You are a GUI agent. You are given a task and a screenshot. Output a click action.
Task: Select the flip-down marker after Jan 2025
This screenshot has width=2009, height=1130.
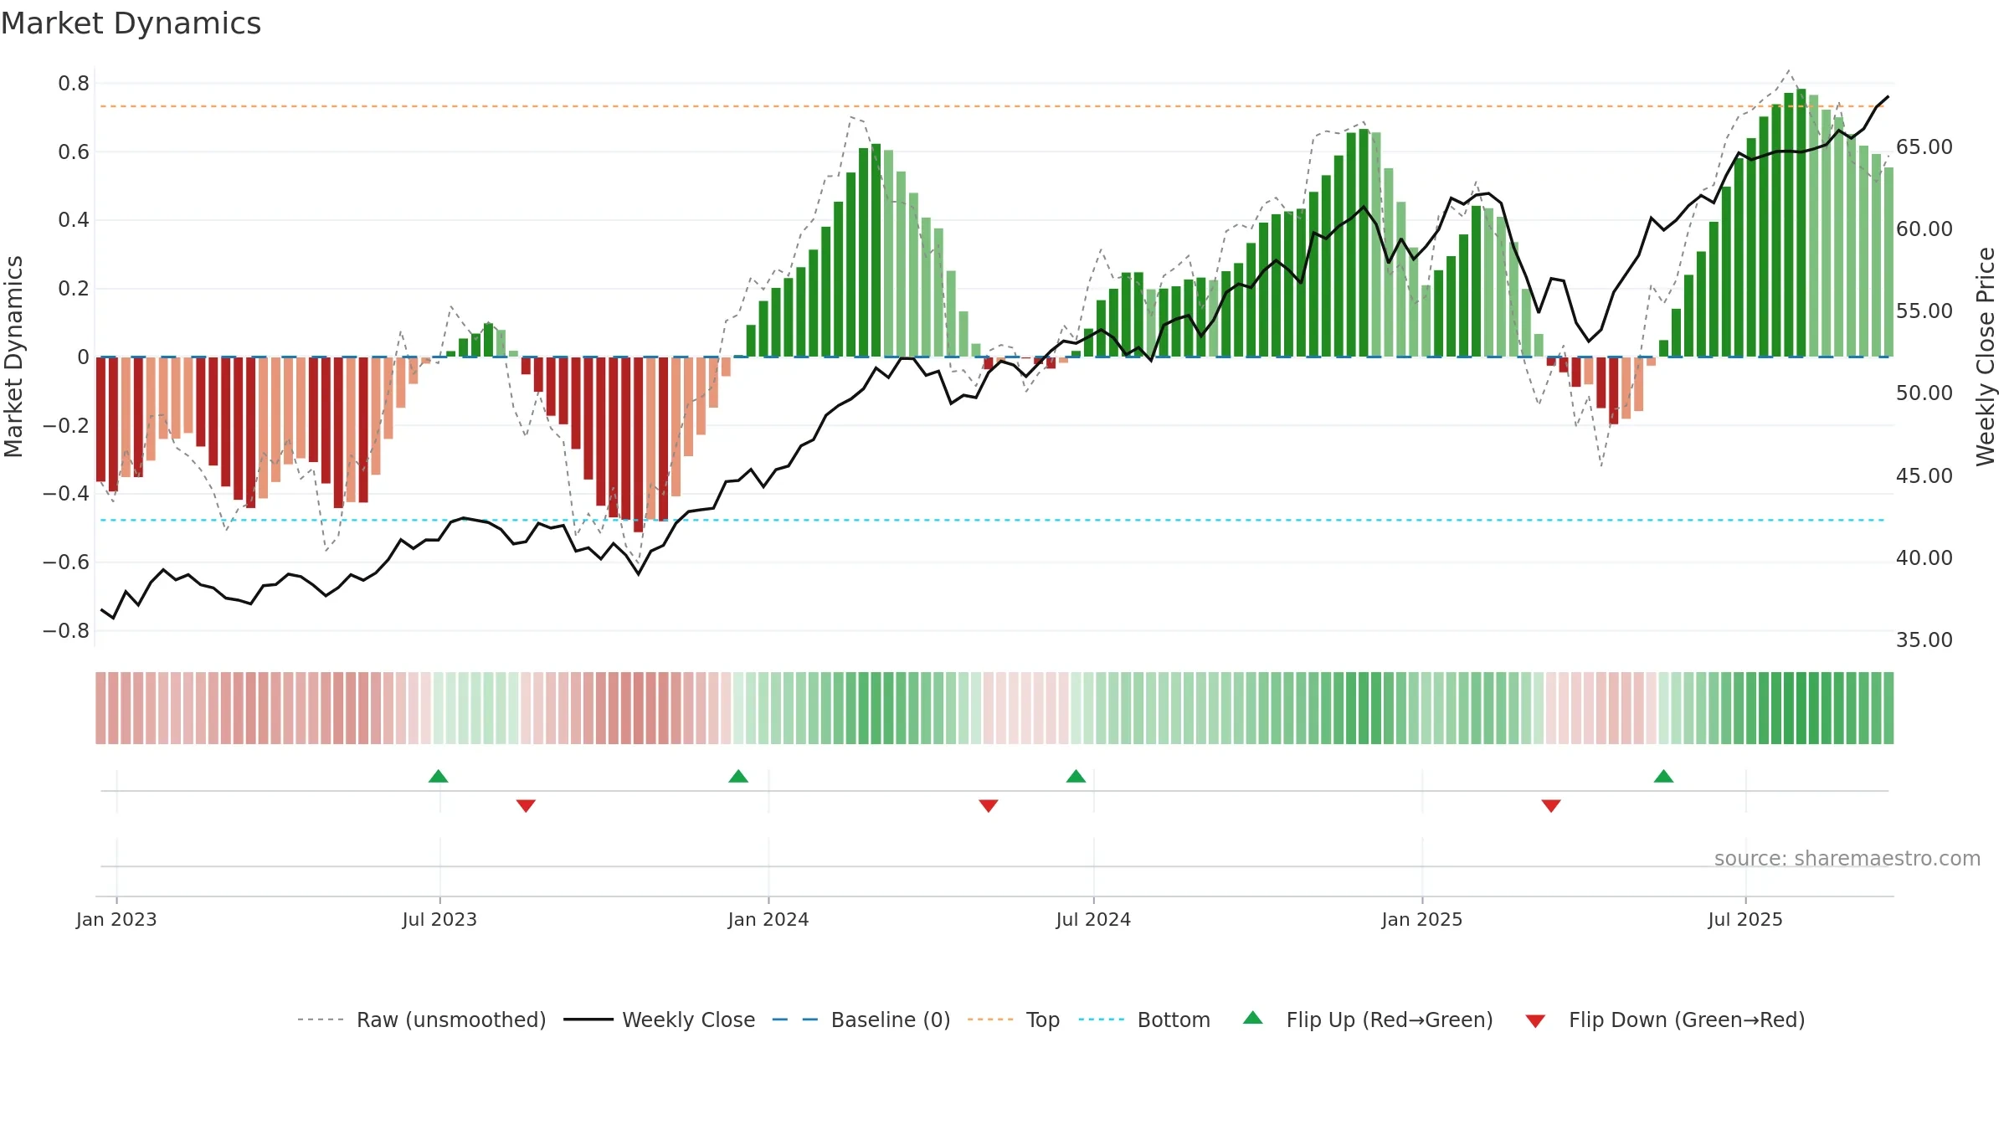point(1550,805)
